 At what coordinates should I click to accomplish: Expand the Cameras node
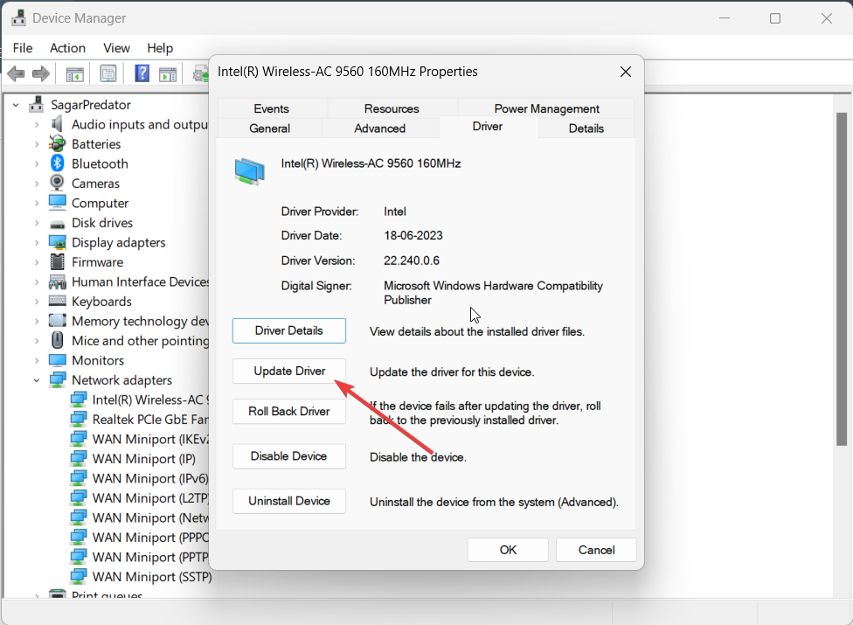[x=37, y=184]
